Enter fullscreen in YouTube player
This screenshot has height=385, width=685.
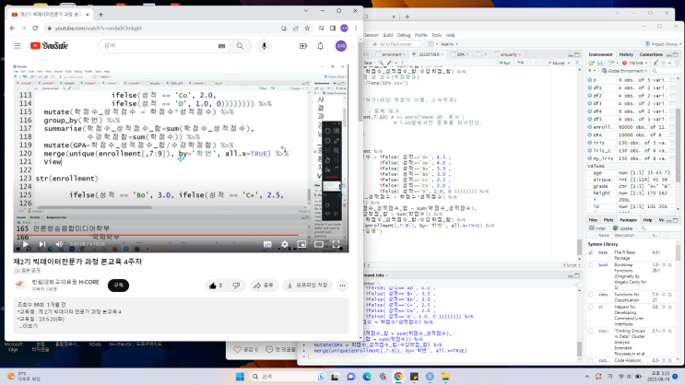(x=336, y=244)
